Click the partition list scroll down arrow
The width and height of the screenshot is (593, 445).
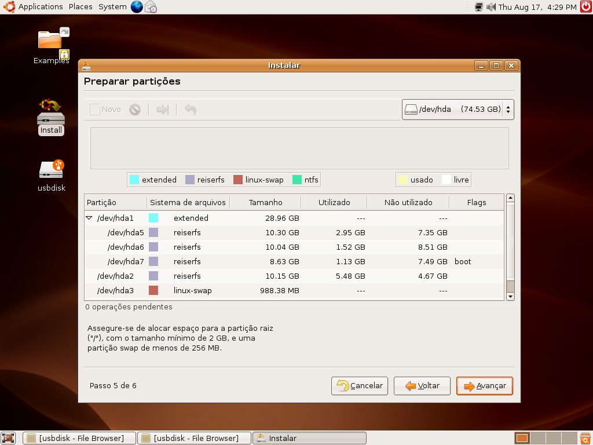coord(510,297)
